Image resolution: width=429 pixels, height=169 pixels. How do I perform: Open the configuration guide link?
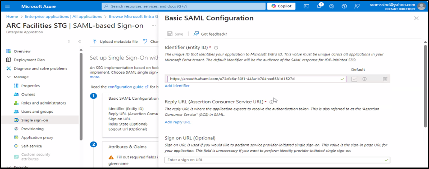coord(128,87)
